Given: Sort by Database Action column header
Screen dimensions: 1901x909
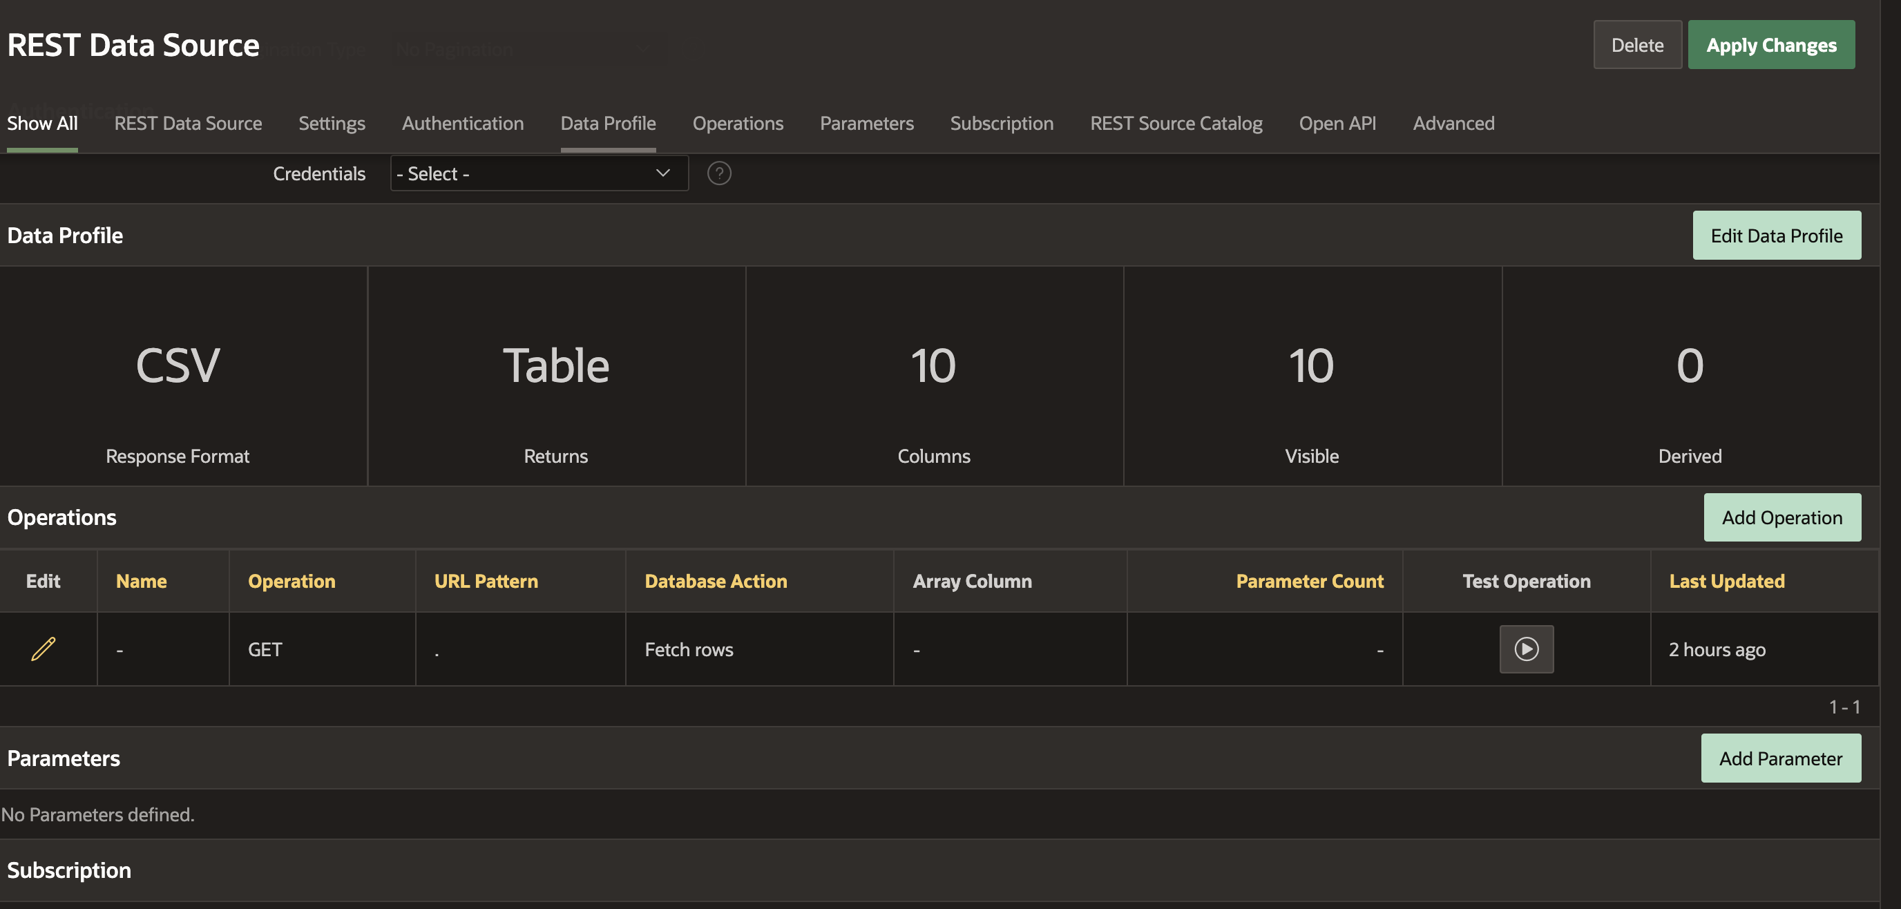Looking at the screenshot, I should click(x=715, y=581).
